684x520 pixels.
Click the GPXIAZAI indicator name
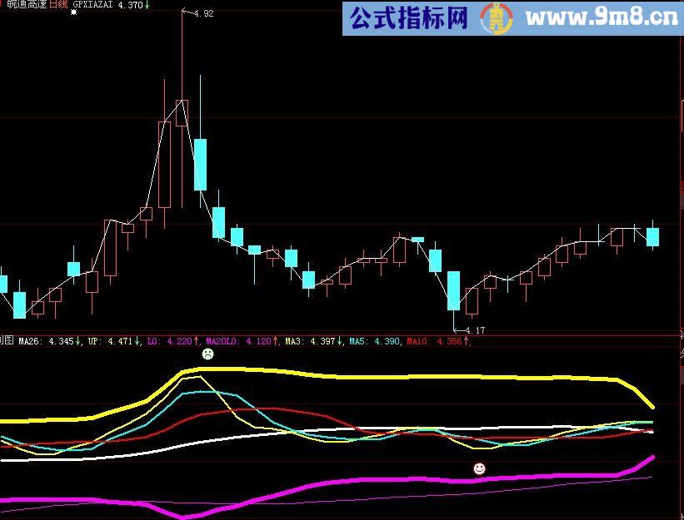93,5
